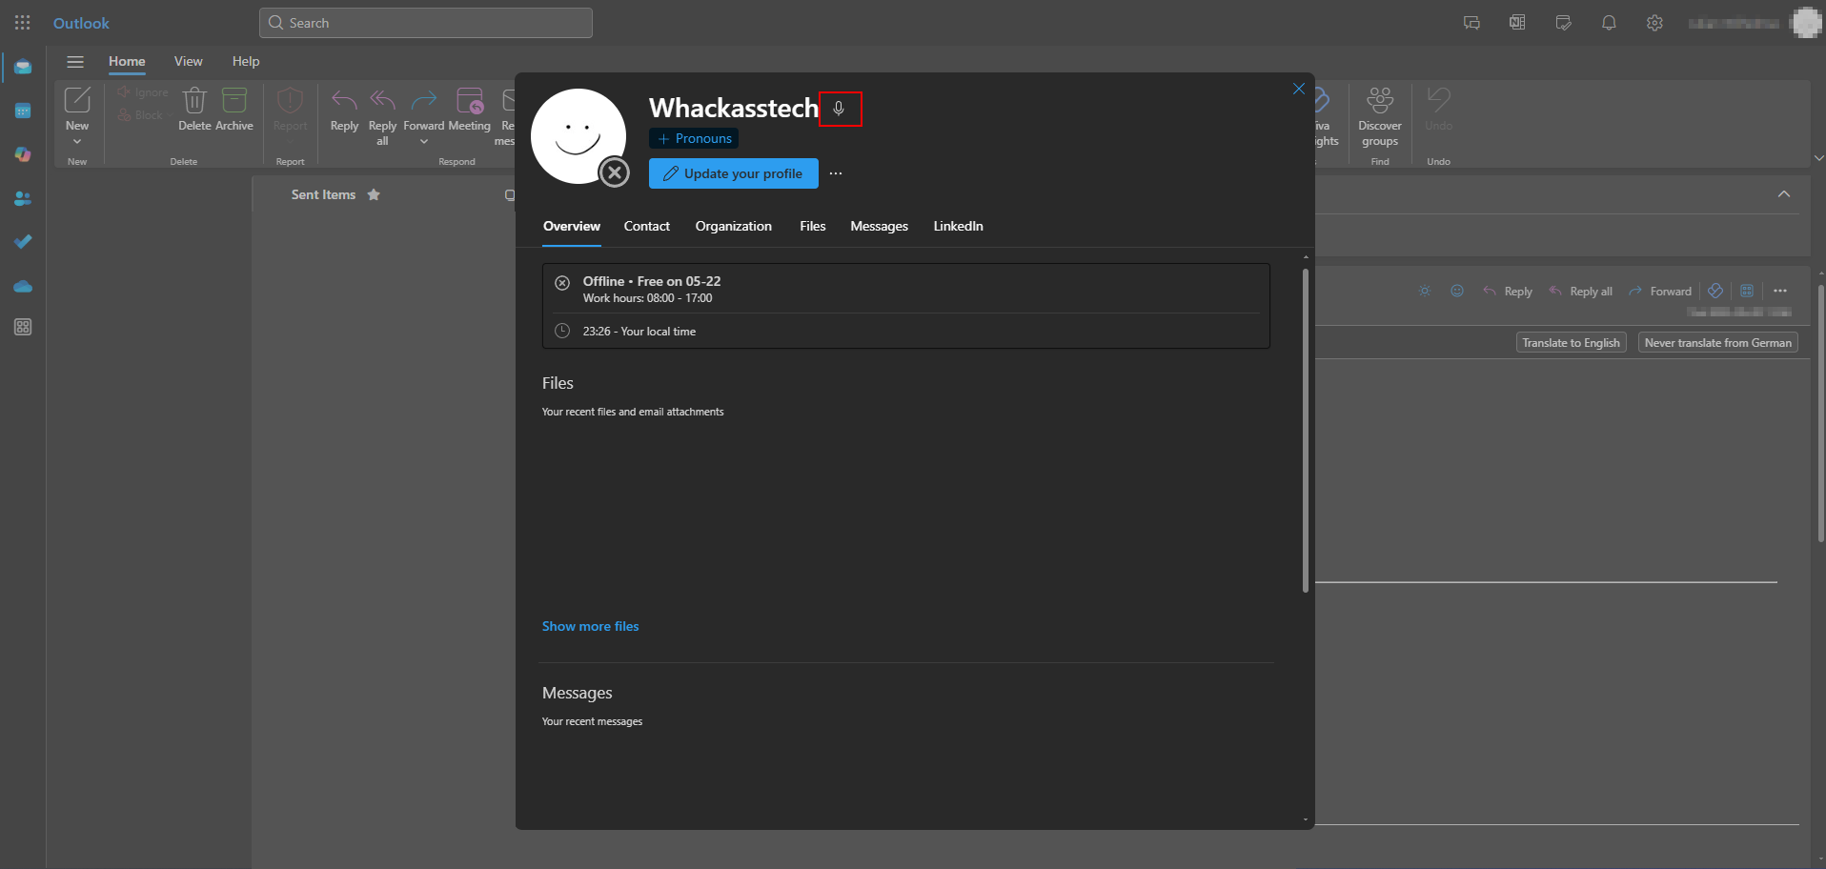The width and height of the screenshot is (1826, 869).
Task: Click the Viva Insights icon in message toolbar
Action: point(1715,292)
